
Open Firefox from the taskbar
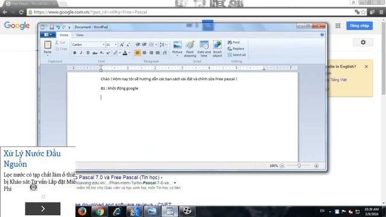[x=82, y=212]
